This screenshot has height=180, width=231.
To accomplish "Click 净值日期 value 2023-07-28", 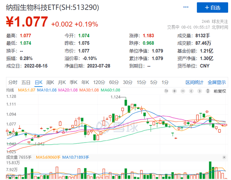I will [x=99, y=66].
